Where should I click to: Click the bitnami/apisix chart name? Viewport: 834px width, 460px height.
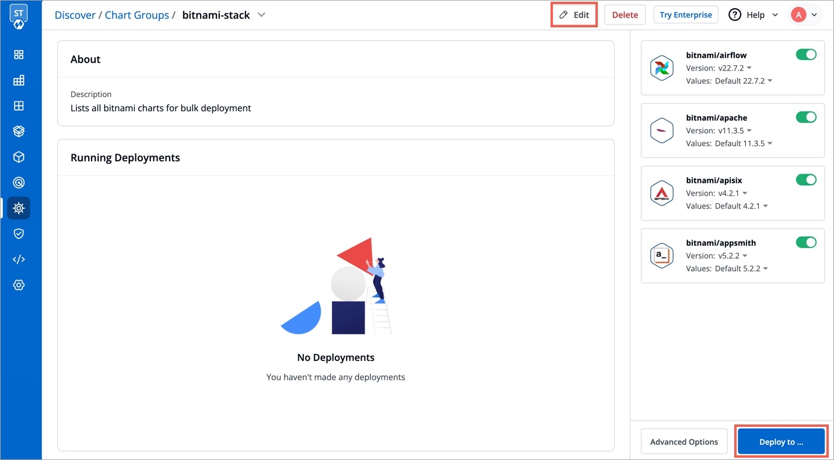coord(714,181)
